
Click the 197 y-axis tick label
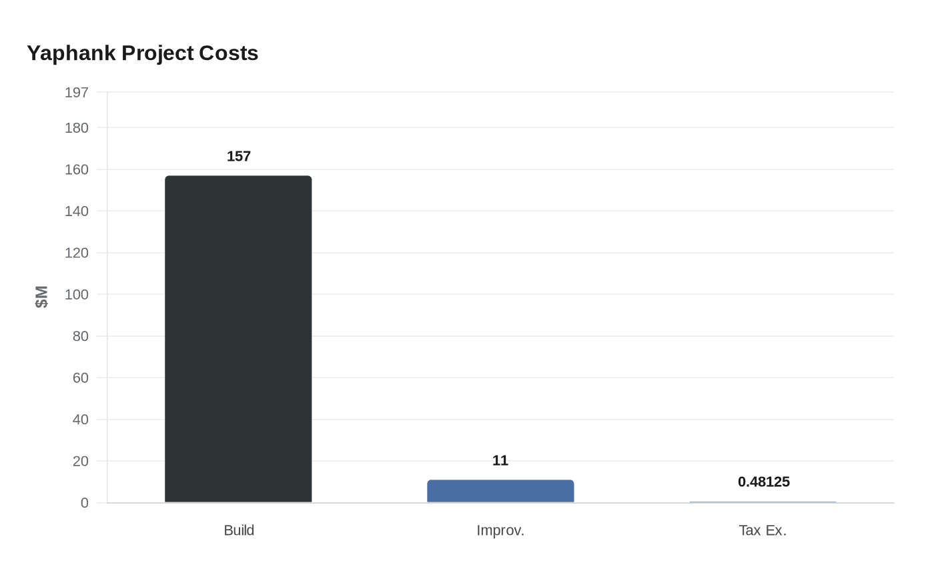pyautogui.click(x=76, y=92)
